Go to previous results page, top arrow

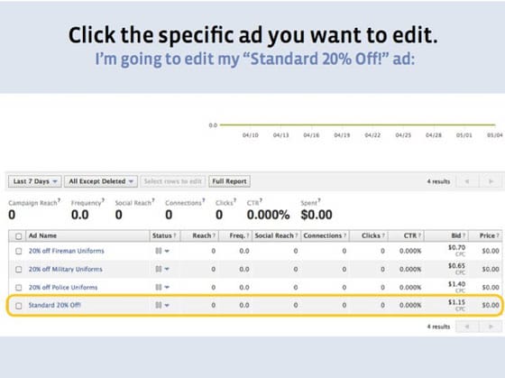coord(467,181)
